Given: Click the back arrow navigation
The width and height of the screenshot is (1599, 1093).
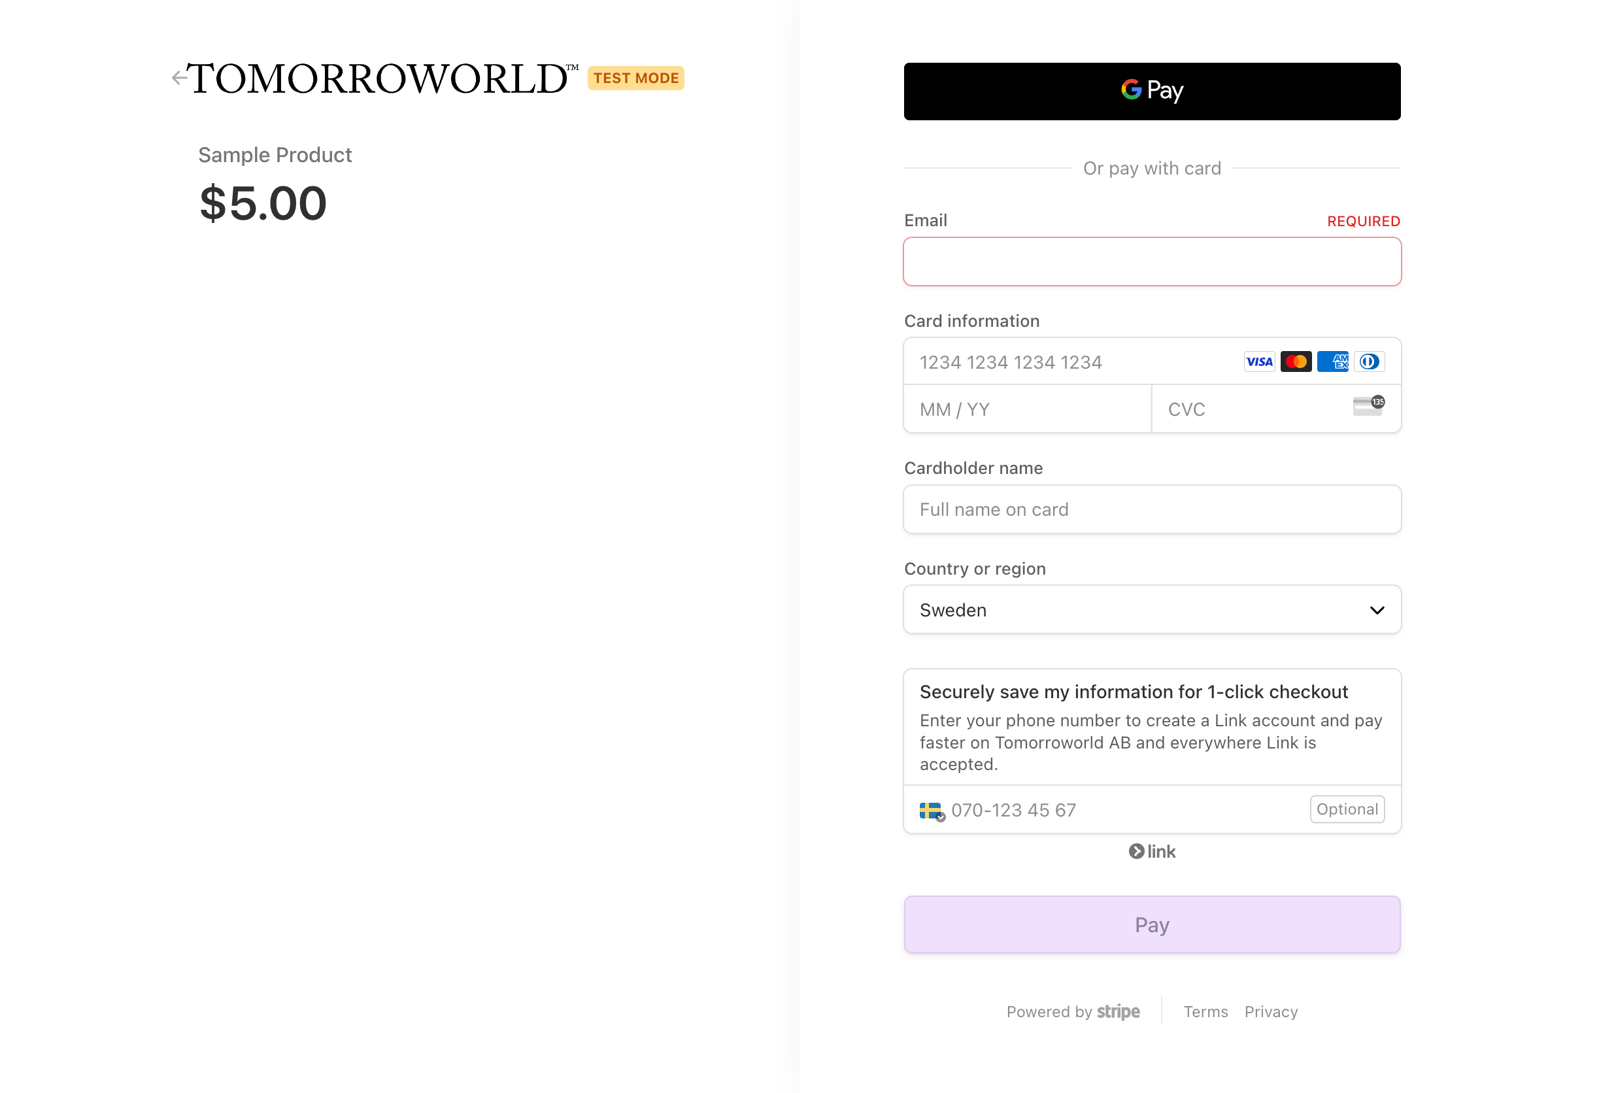Looking at the screenshot, I should point(178,76).
